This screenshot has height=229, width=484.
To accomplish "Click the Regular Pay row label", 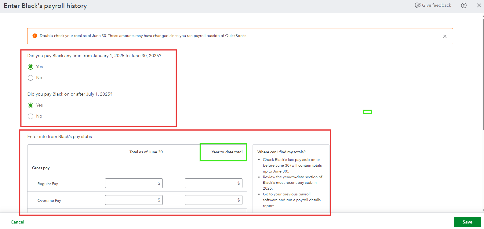I will 48,184.
